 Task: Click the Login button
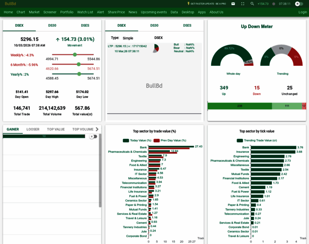[x=302, y=12]
